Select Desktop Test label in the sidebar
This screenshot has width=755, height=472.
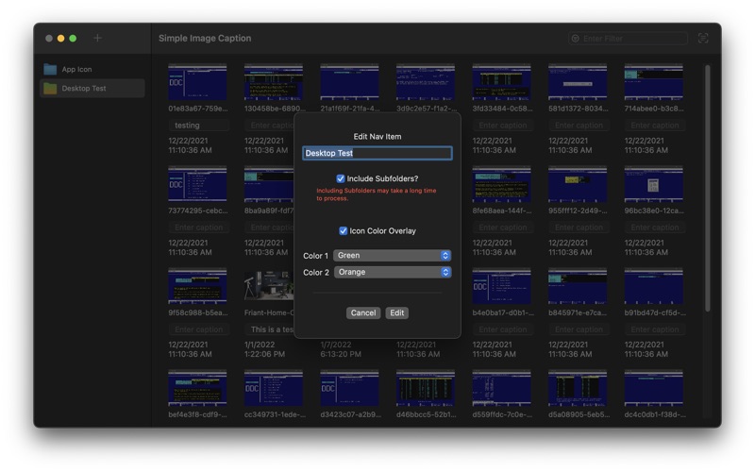click(84, 89)
